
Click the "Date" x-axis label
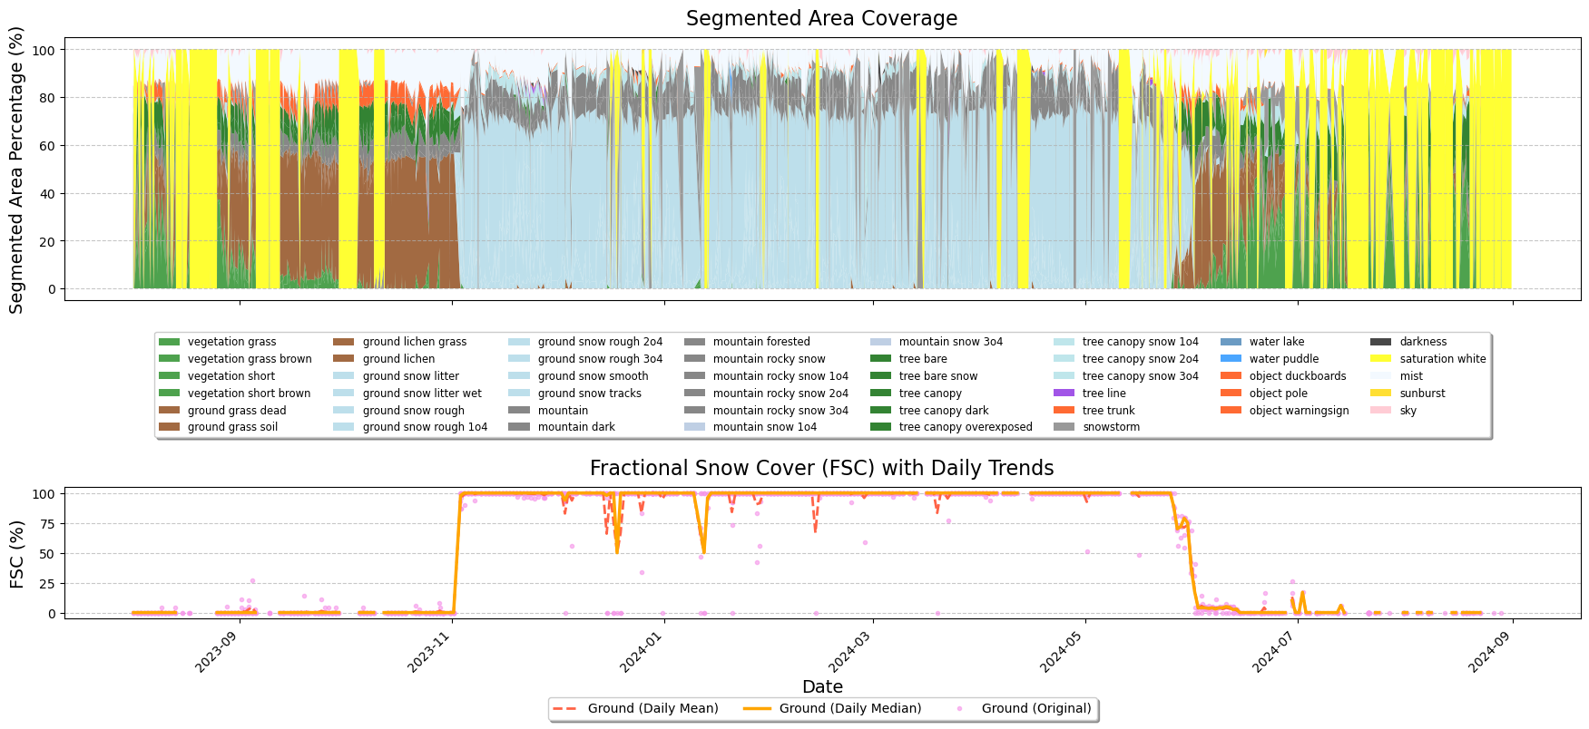pyautogui.click(x=822, y=686)
